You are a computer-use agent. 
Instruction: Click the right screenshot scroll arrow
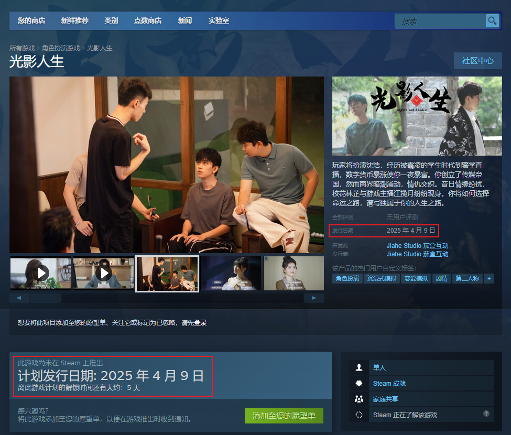pos(314,298)
